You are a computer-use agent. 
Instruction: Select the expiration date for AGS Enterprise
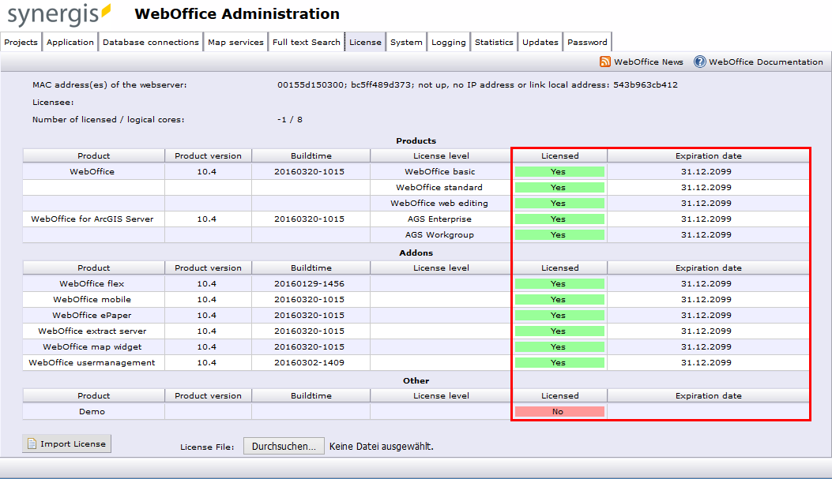[x=709, y=219]
